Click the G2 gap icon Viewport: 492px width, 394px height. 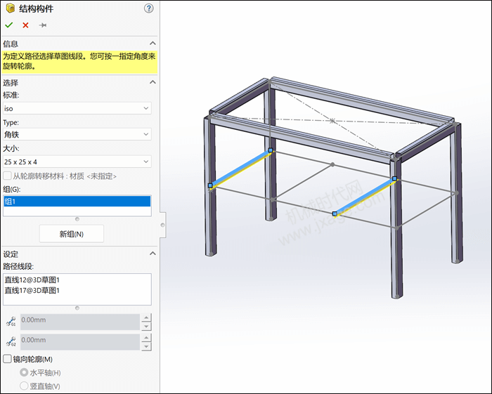[x=11, y=341]
